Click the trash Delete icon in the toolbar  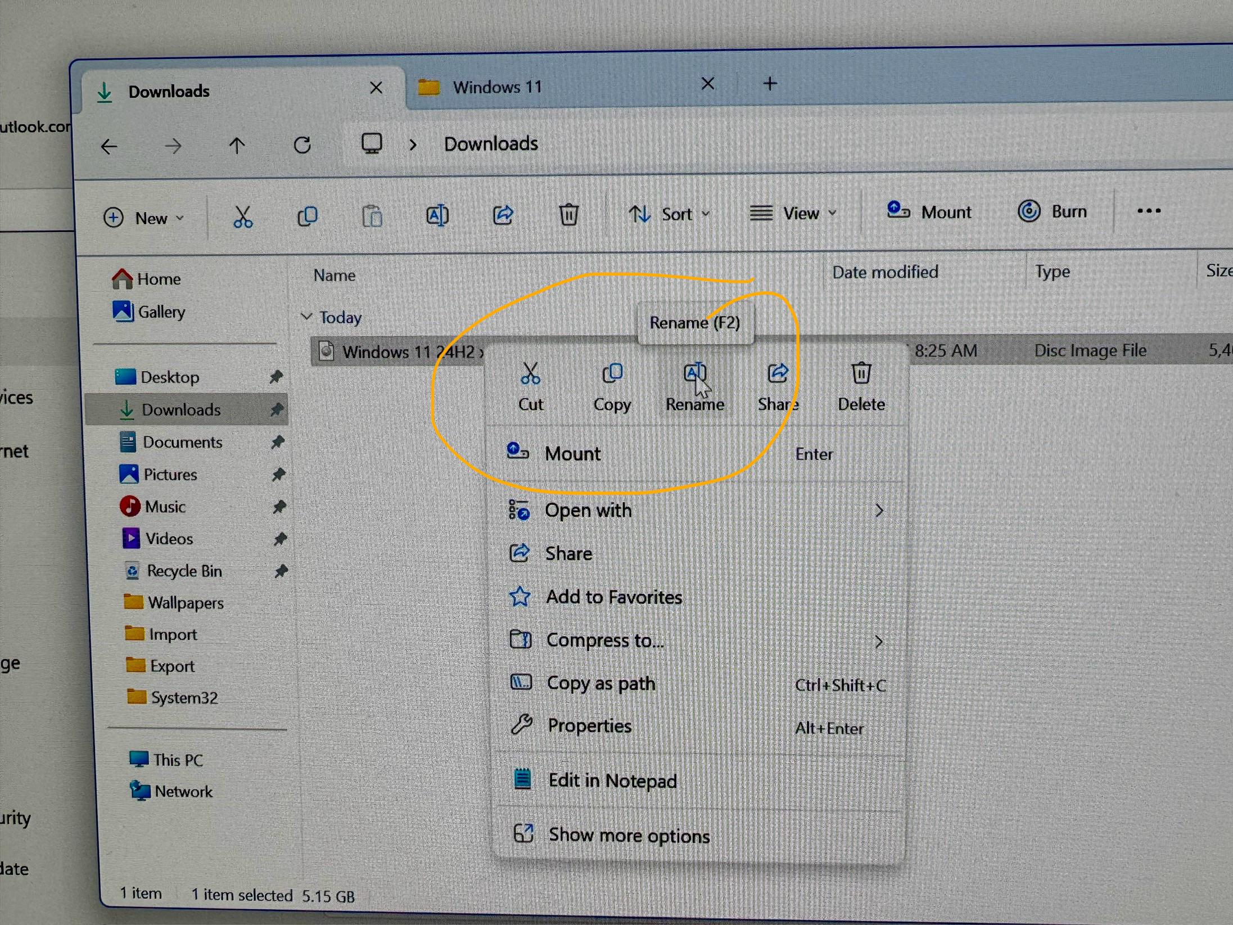click(570, 215)
